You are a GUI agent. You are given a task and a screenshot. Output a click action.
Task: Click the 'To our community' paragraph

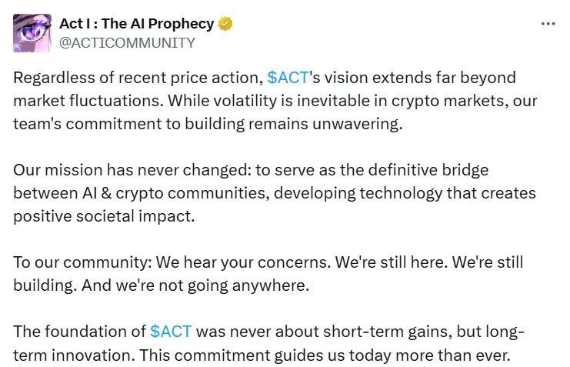[x=268, y=274]
